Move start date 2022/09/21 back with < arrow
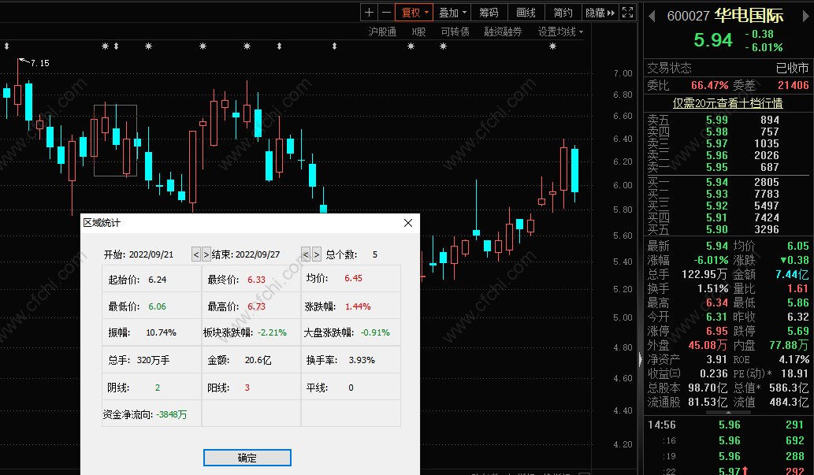Image resolution: width=814 pixels, height=475 pixels. click(x=195, y=254)
